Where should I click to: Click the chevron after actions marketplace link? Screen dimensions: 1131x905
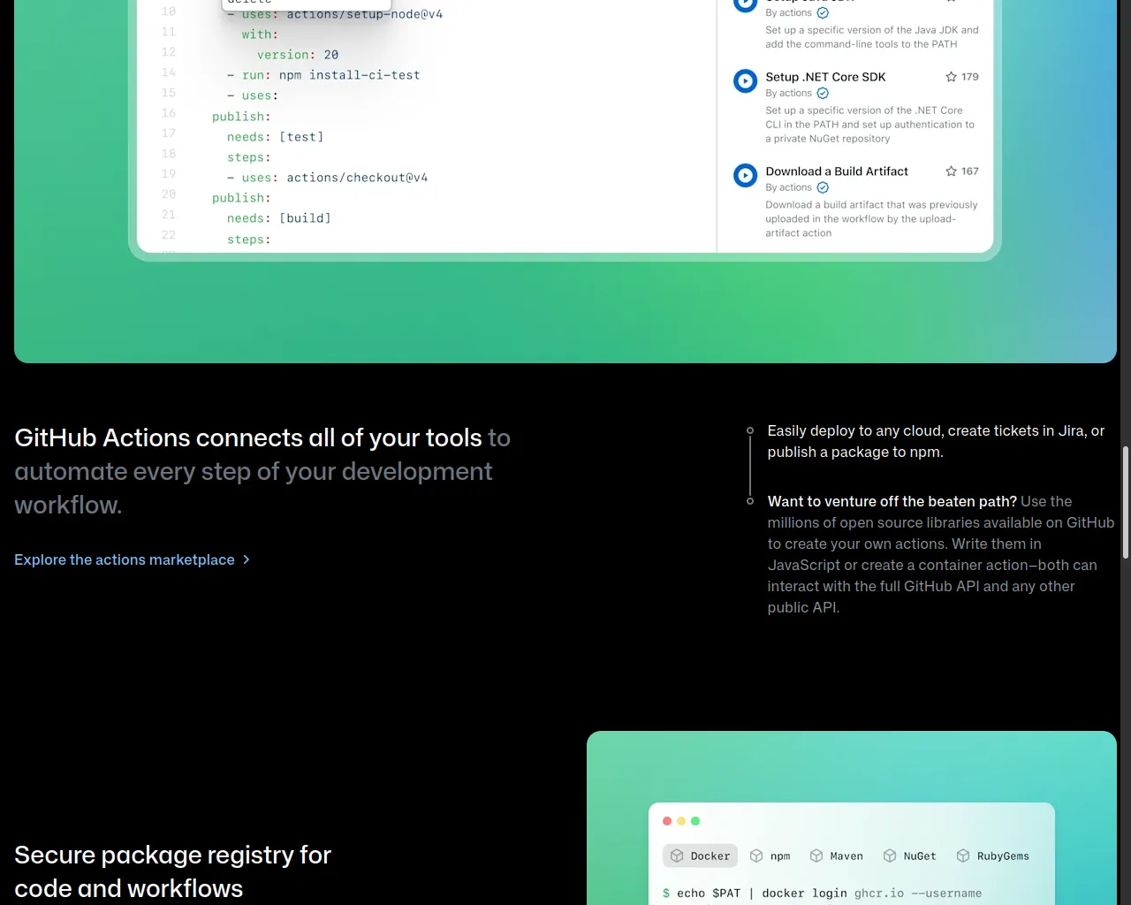point(247,560)
